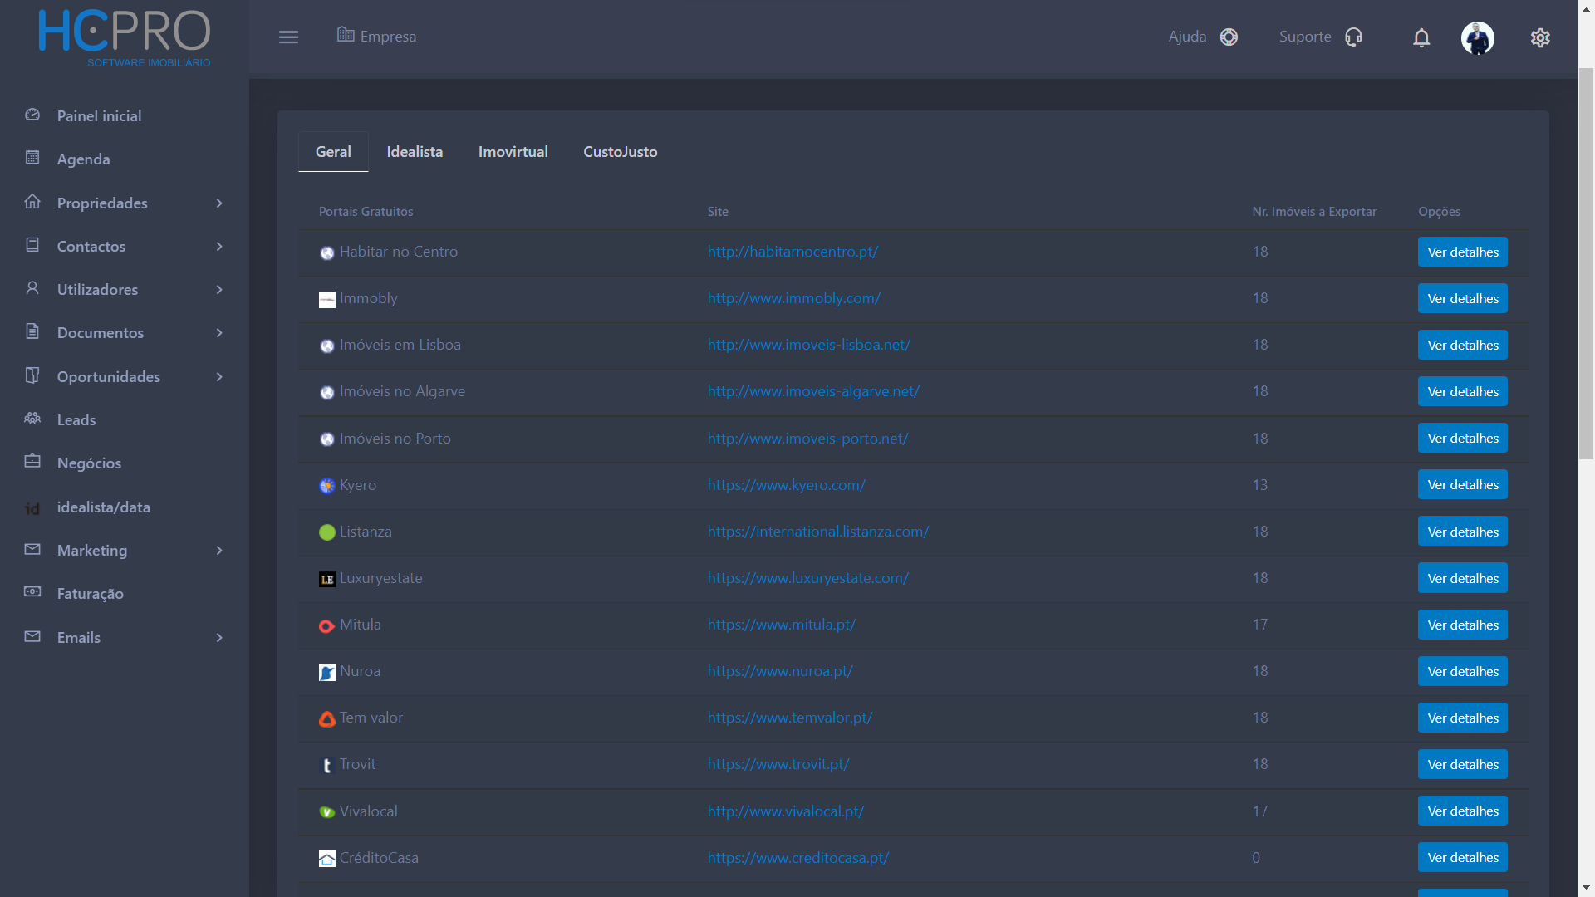This screenshot has height=897, width=1595.
Task: Click the HCPRO logo
Action: (x=125, y=38)
